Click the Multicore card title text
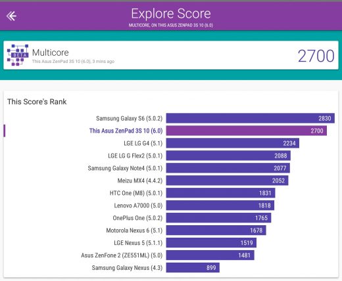The height and width of the screenshot is (281, 342). tap(51, 53)
